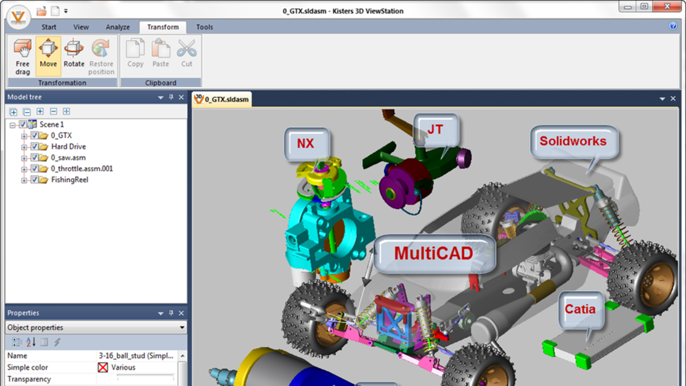Uncheck the Scene 1 checkbox
686x386 pixels.
pyautogui.click(x=23, y=125)
